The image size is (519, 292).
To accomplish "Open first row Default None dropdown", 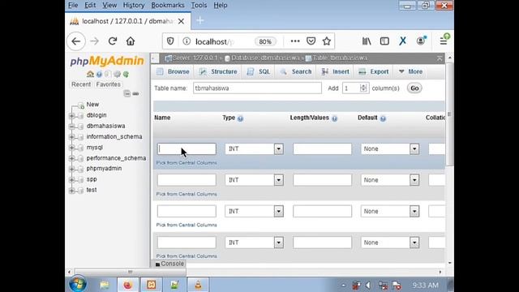I will tap(390, 149).
